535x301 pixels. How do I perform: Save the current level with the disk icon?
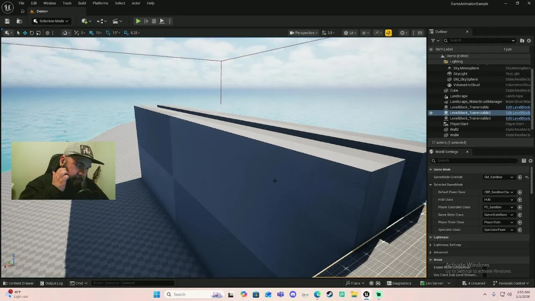tap(7, 21)
